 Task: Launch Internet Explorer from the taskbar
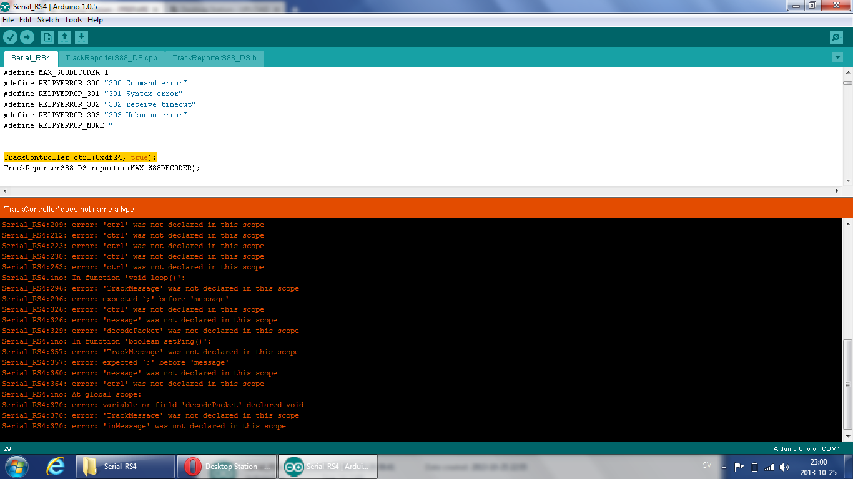(56, 466)
